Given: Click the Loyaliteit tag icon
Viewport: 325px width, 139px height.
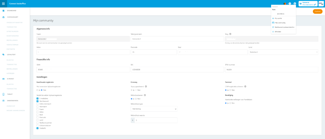Looking at the screenshot, I should [x=3, y=54].
